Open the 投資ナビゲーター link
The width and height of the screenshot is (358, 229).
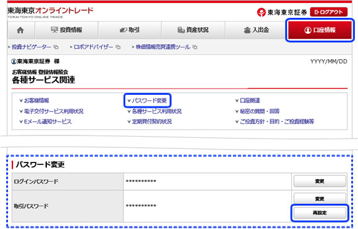coord(31,47)
